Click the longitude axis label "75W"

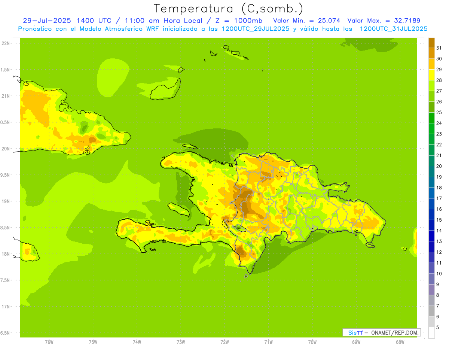pyautogui.click(x=93, y=342)
